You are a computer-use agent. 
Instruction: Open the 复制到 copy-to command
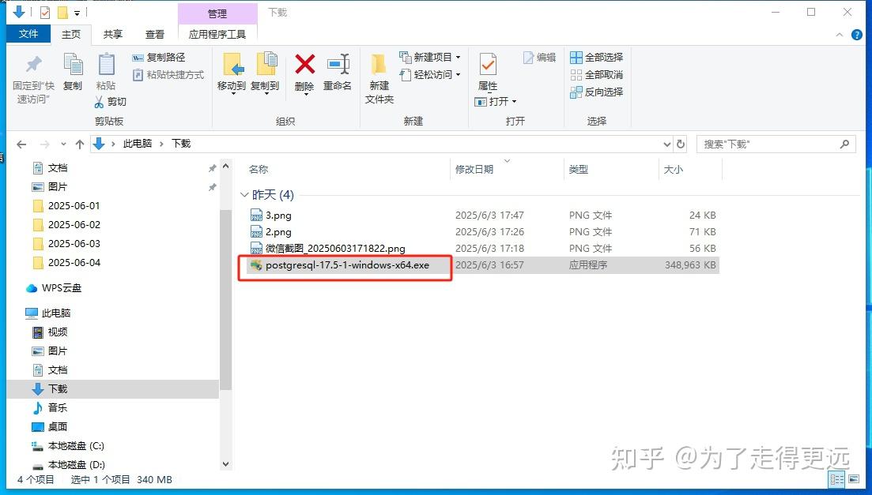point(265,73)
